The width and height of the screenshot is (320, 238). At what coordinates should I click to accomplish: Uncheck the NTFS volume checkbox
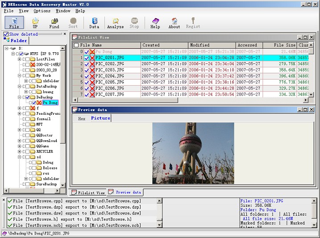coord(21,54)
